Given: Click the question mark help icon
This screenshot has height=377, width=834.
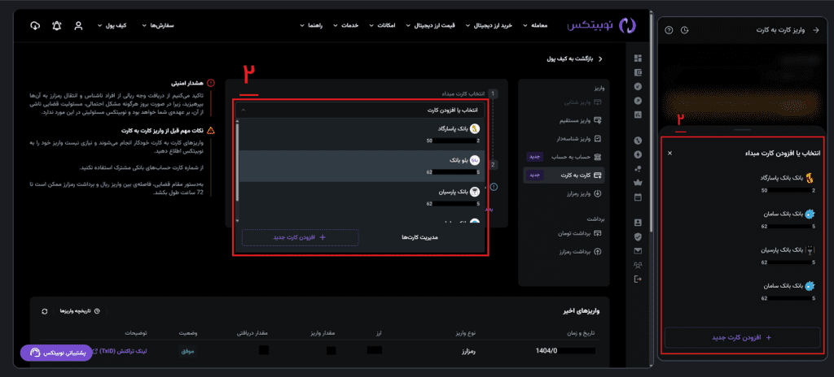Looking at the screenshot, I should click(x=669, y=30).
